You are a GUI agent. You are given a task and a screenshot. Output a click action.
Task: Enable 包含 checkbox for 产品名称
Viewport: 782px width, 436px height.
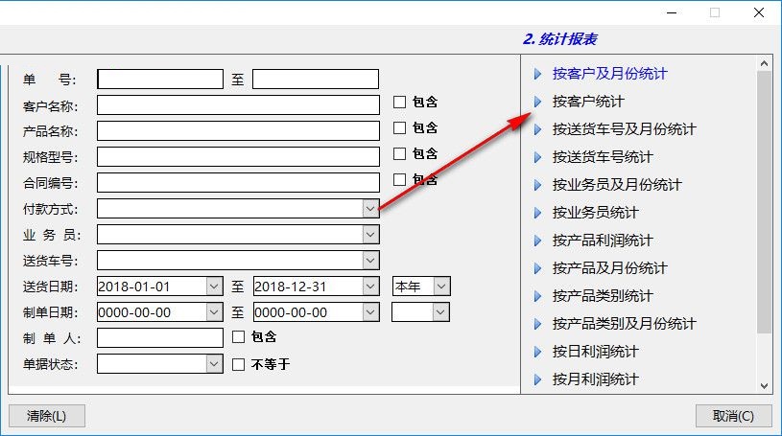pyautogui.click(x=399, y=128)
